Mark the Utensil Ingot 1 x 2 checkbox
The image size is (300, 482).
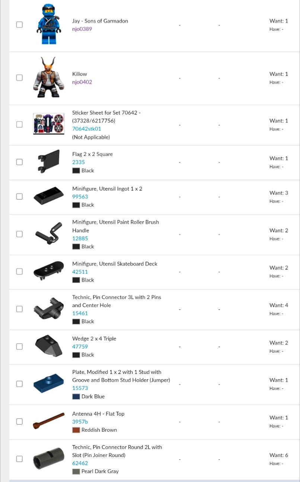click(x=19, y=196)
